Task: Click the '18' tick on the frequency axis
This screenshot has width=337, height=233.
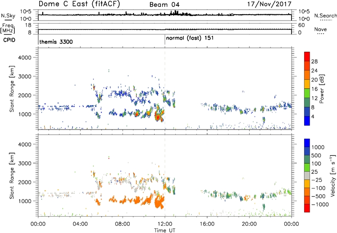Action: point(28,25)
